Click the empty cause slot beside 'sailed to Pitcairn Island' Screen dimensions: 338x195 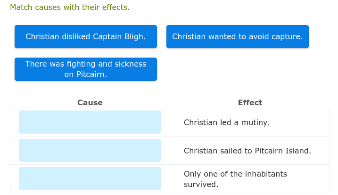point(90,150)
